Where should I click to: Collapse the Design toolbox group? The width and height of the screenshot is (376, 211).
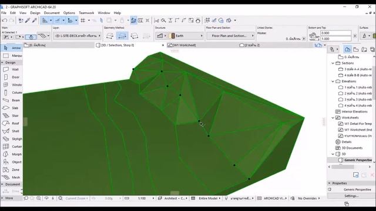click(2, 63)
